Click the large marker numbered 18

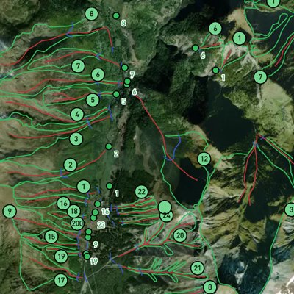click(x=74, y=211)
